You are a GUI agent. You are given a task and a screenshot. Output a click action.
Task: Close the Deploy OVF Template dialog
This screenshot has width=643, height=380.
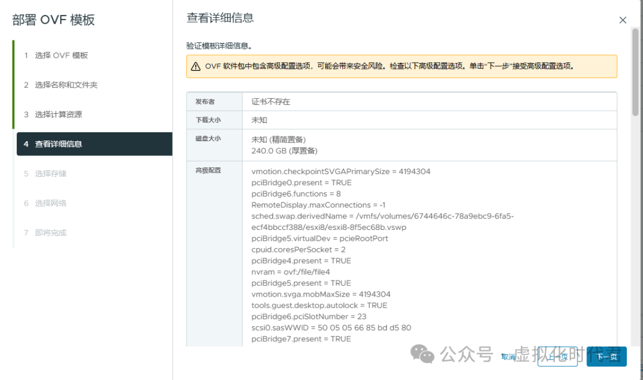pyautogui.click(x=623, y=20)
